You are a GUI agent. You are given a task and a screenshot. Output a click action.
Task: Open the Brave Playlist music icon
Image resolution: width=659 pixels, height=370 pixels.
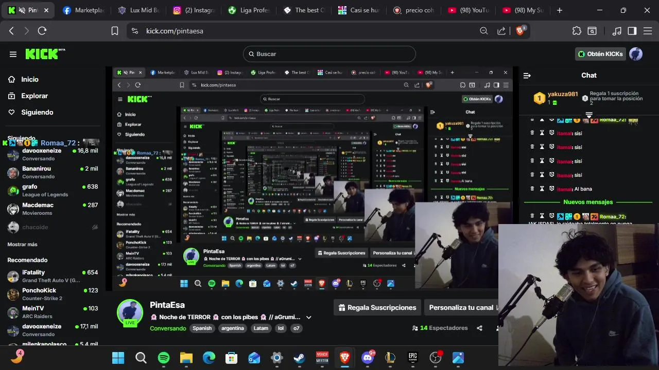click(x=617, y=31)
